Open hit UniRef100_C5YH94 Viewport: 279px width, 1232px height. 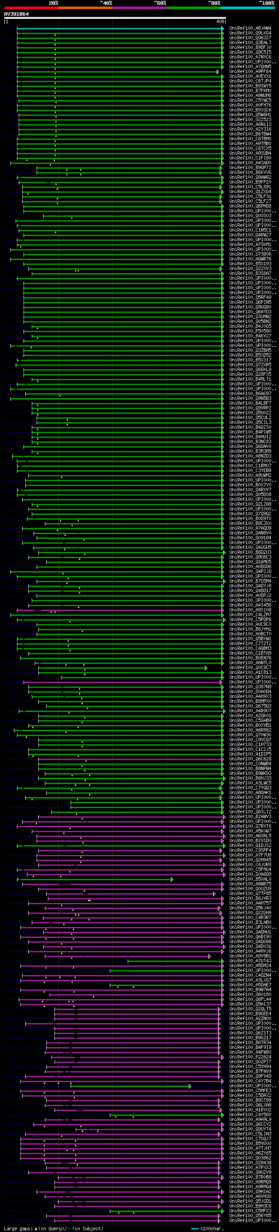(250, 1066)
